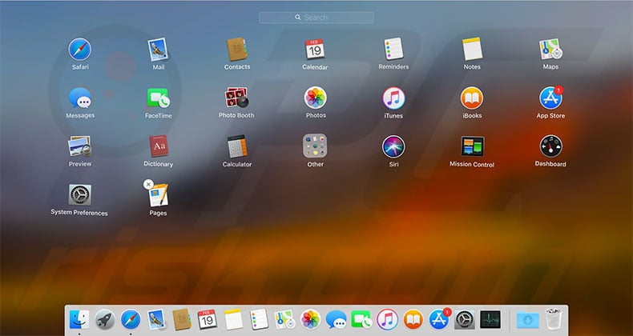Screen dimensions: 633x336
Task: Open iTunes from the Dock
Action: pos(388,319)
